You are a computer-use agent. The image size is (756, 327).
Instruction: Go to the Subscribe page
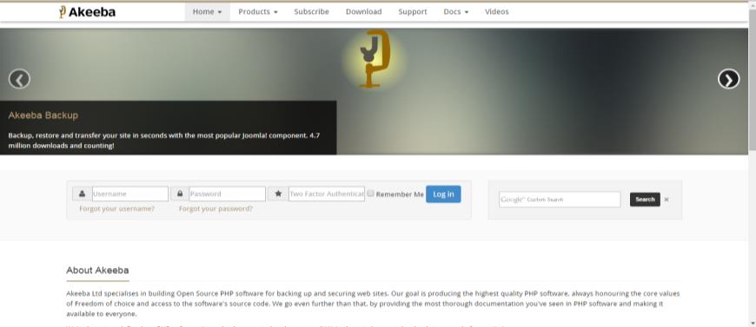(311, 11)
